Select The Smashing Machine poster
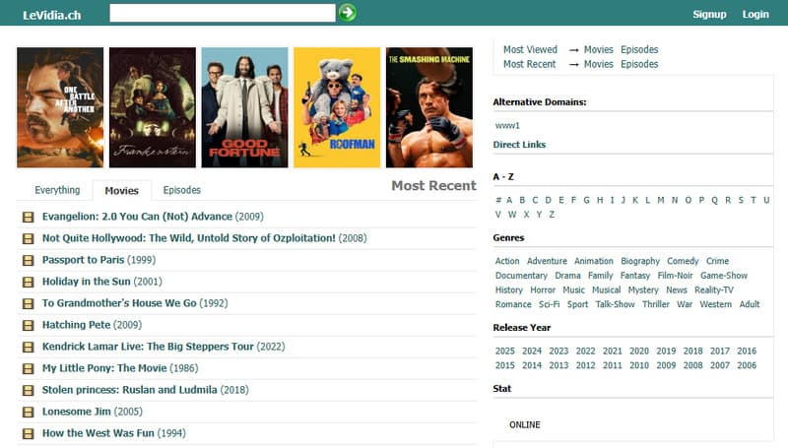 click(428, 107)
